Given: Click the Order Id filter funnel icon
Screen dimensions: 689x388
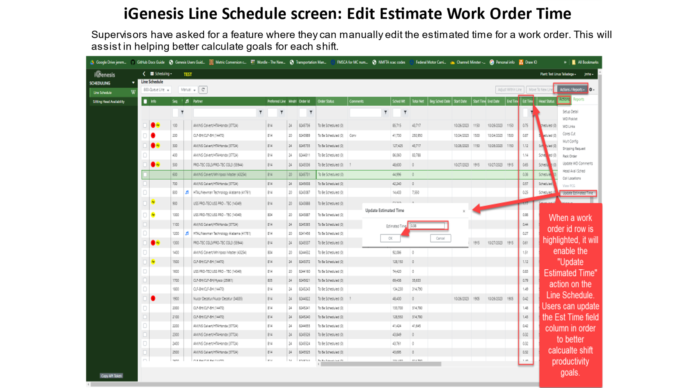Looking at the screenshot, I should [311, 113].
